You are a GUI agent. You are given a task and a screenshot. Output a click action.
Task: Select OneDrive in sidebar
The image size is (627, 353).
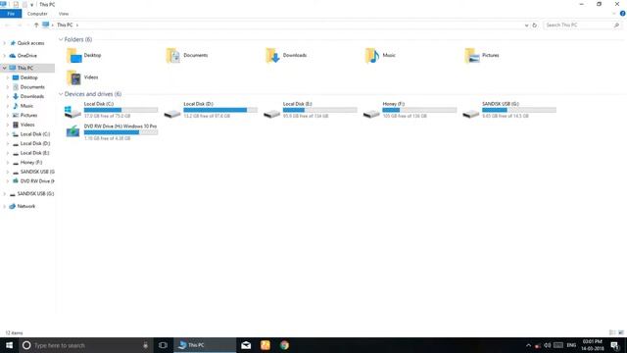pyautogui.click(x=26, y=56)
